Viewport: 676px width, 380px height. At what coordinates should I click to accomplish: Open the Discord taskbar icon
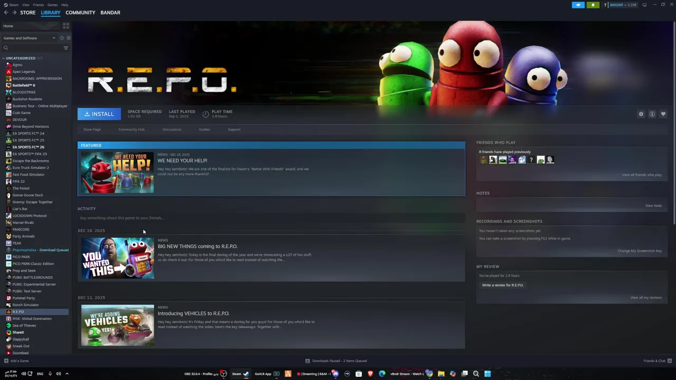pyautogui.click(x=335, y=374)
